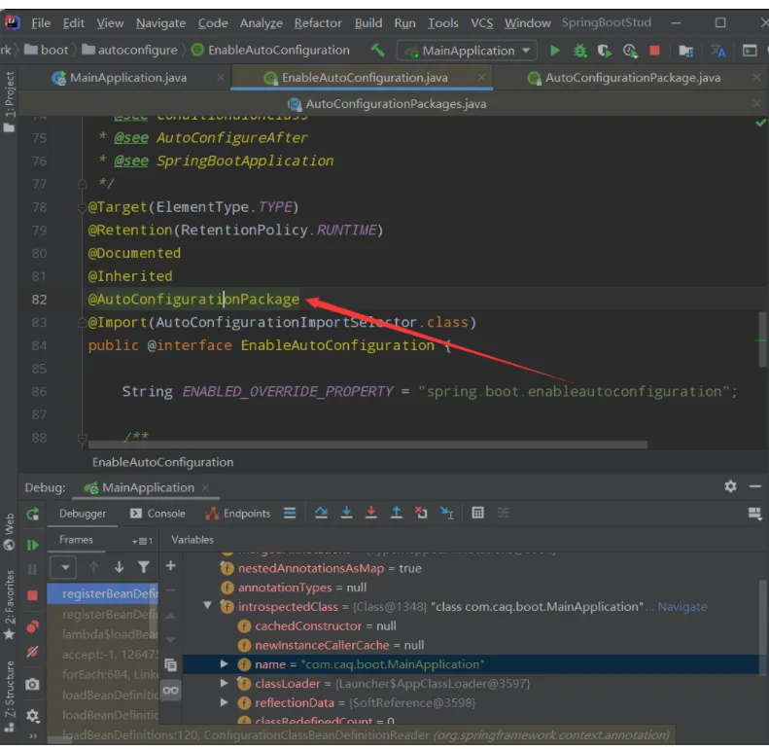Open debug panel settings gear

tap(730, 486)
